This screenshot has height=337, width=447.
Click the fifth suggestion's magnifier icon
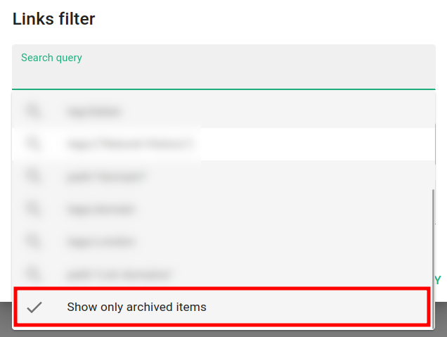(x=33, y=241)
